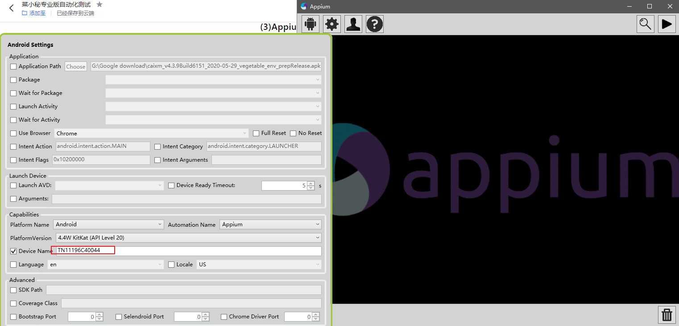Toggle the Use Browser checkbox
Image resolution: width=679 pixels, height=326 pixels.
click(x=13, y=133)
